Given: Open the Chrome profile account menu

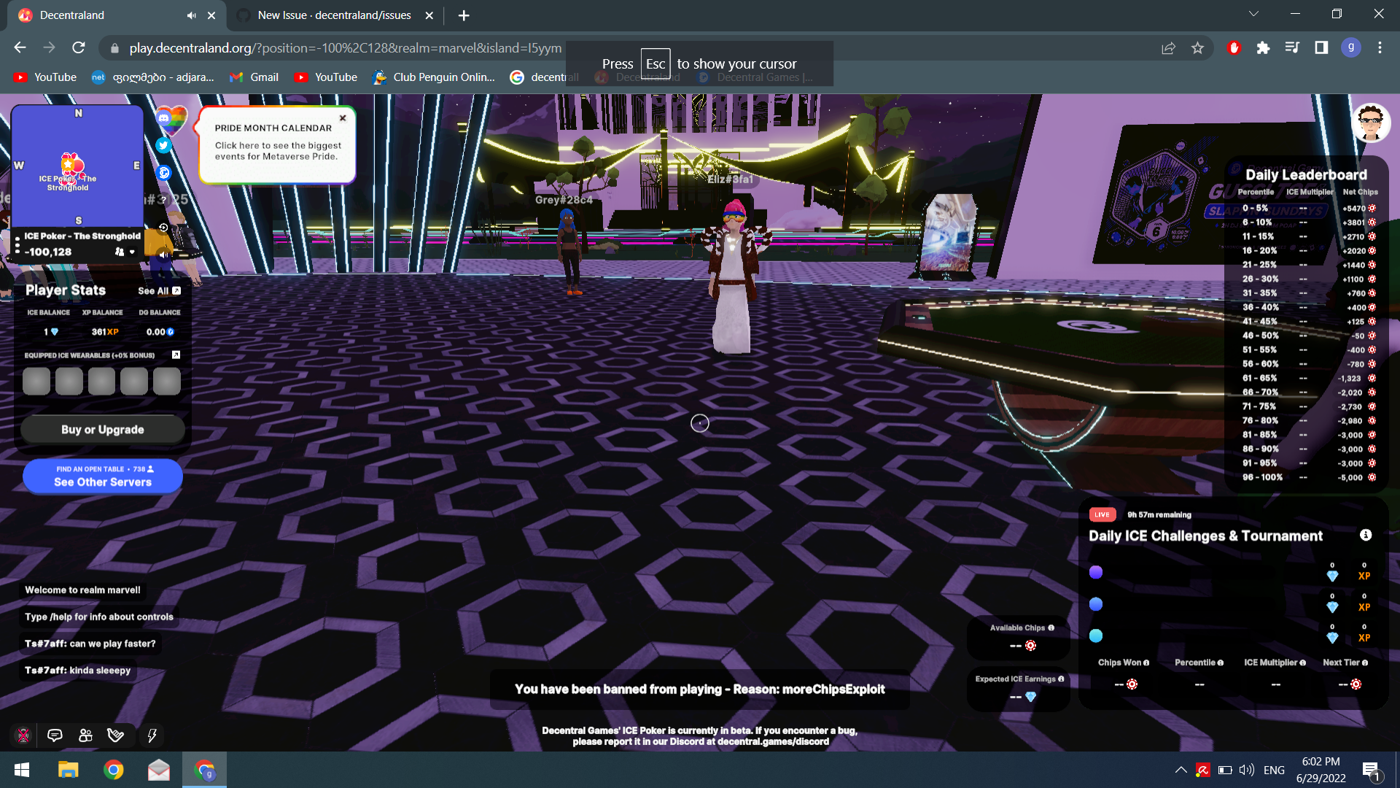Looking at the screenshot, I should point(1353,47).
